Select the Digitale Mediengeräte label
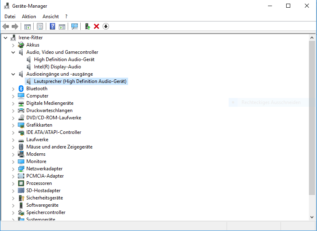Image resolution: width=317 pixels, height=231 pixels. tap(50, 103)
